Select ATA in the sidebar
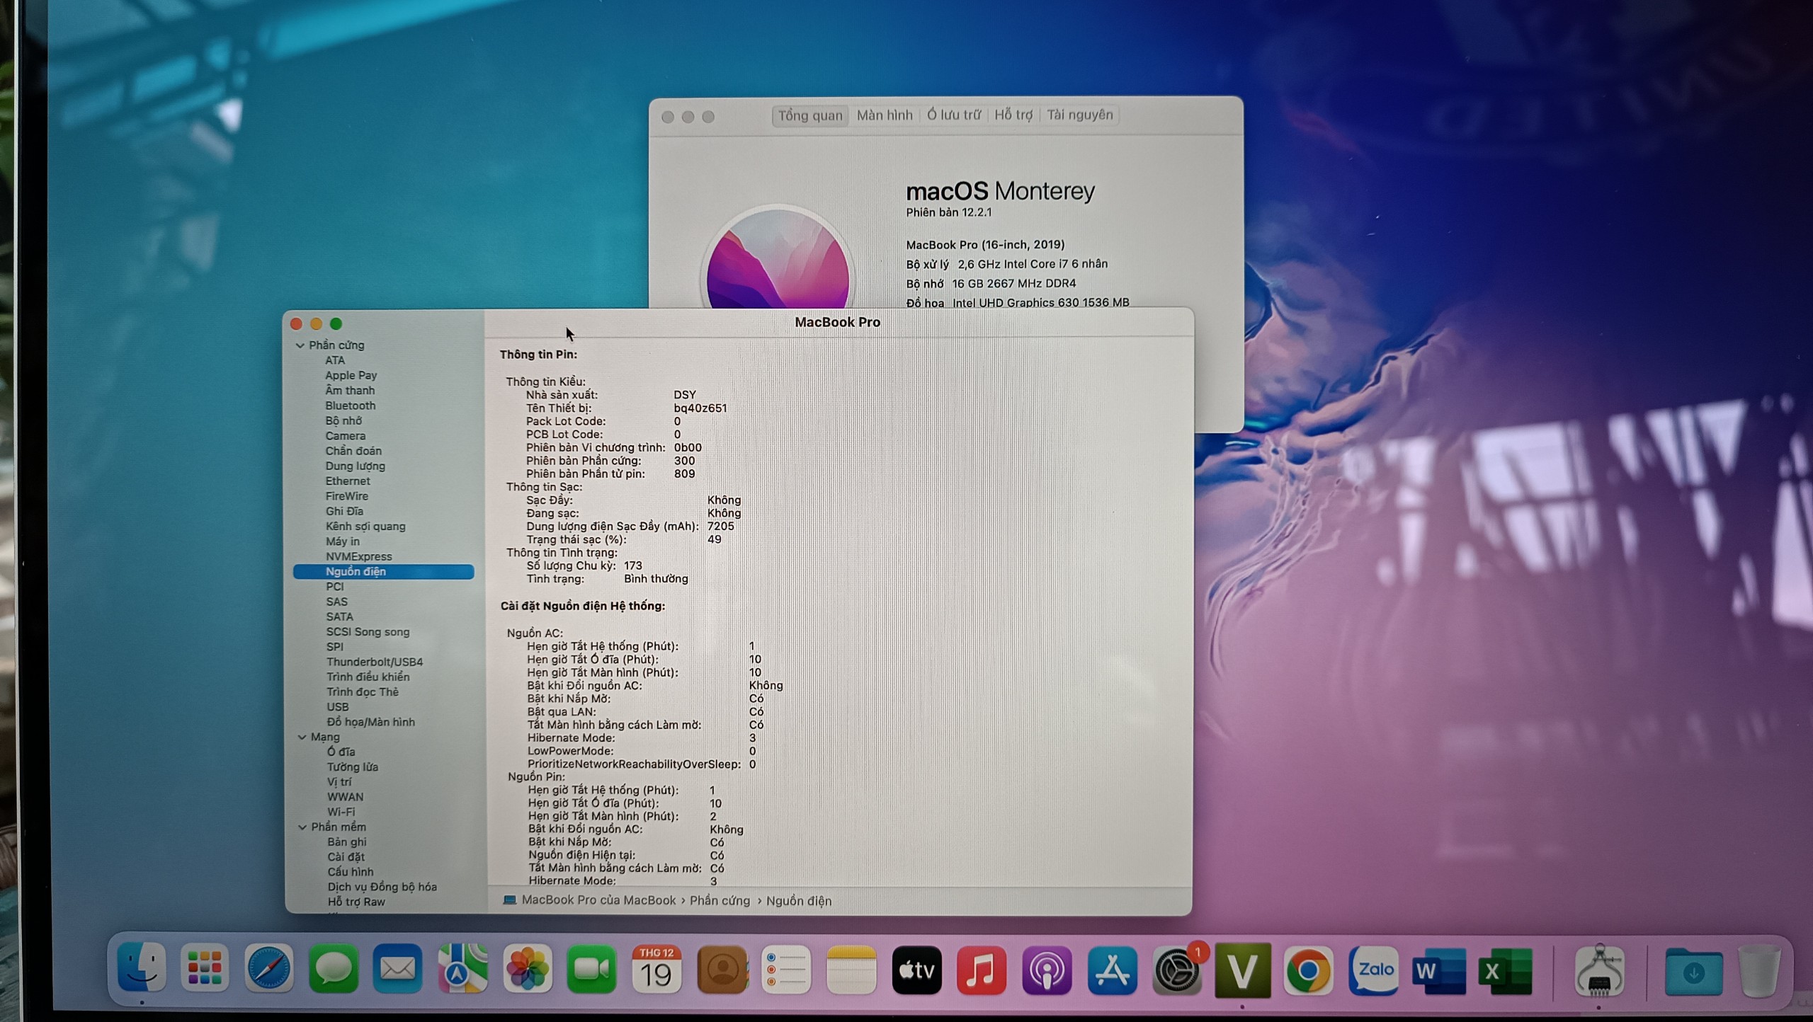The image size is (1813, 1022). 335,360
